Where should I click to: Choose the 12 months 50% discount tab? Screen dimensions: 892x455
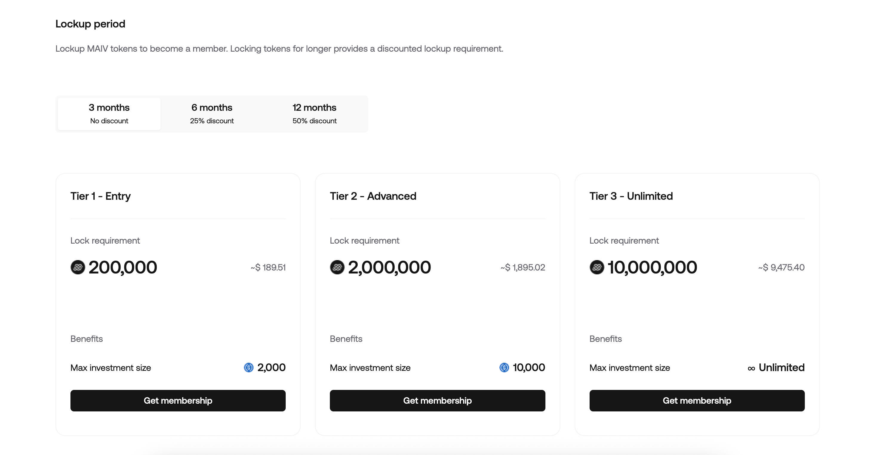tap(314, 114)
